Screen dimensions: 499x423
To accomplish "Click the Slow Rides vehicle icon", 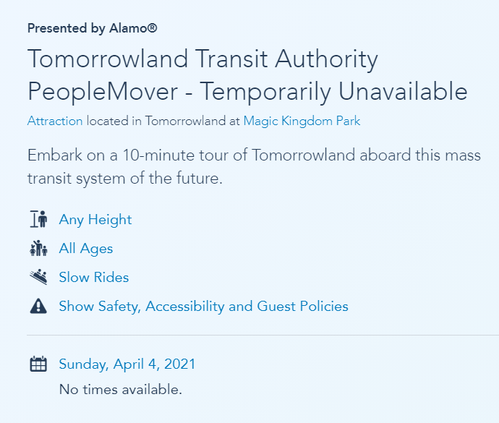I will (x=38, y=277).
